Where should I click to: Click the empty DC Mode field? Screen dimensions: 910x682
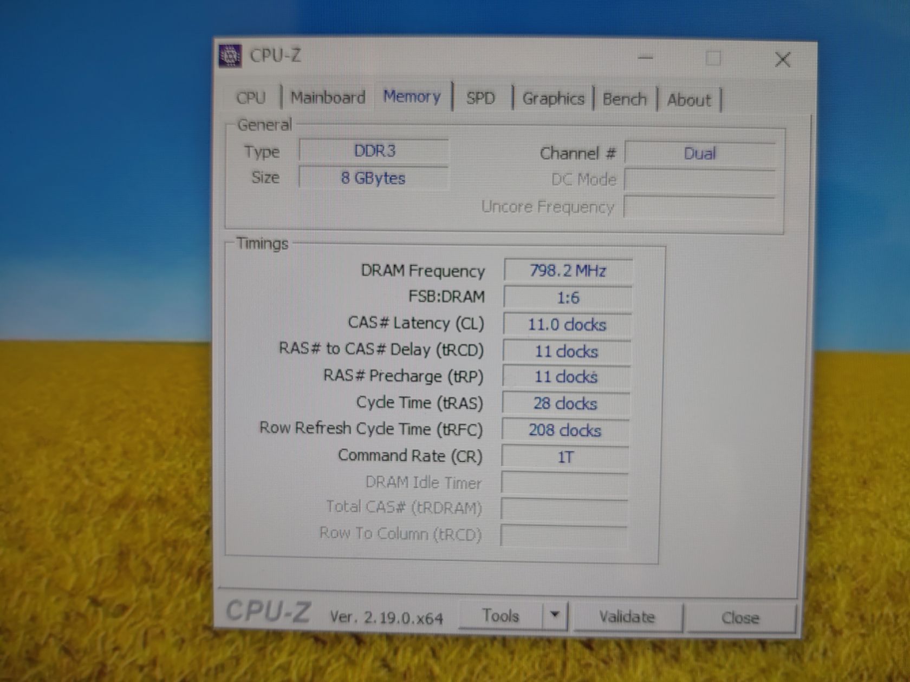click(x=700, y=180)
